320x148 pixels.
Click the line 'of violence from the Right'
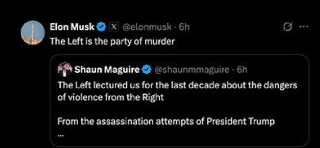coord(110,97)
